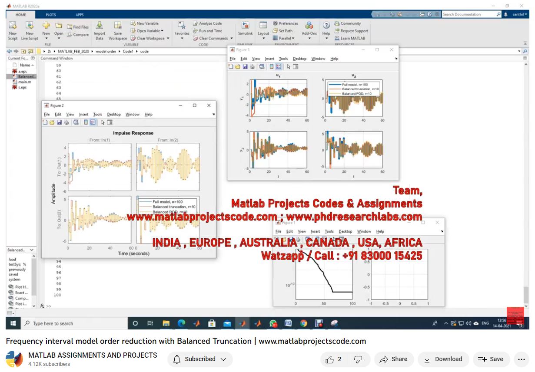Select a.eps file in Current Folder
535x372 pixels.
[x=22, y=71]
